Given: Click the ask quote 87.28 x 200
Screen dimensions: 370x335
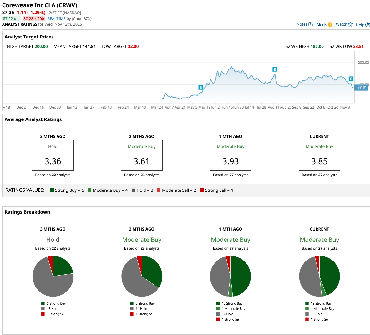Looking at the screenshot, I should (33, 19).
